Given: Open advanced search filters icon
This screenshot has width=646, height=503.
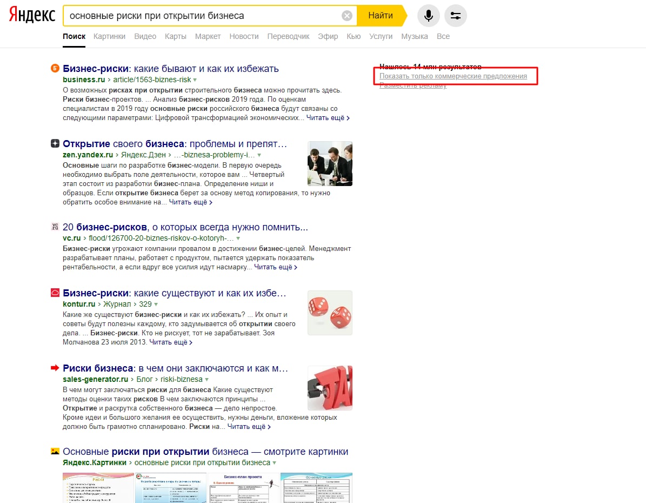Looking at the screenshot, I should point(456,16).
